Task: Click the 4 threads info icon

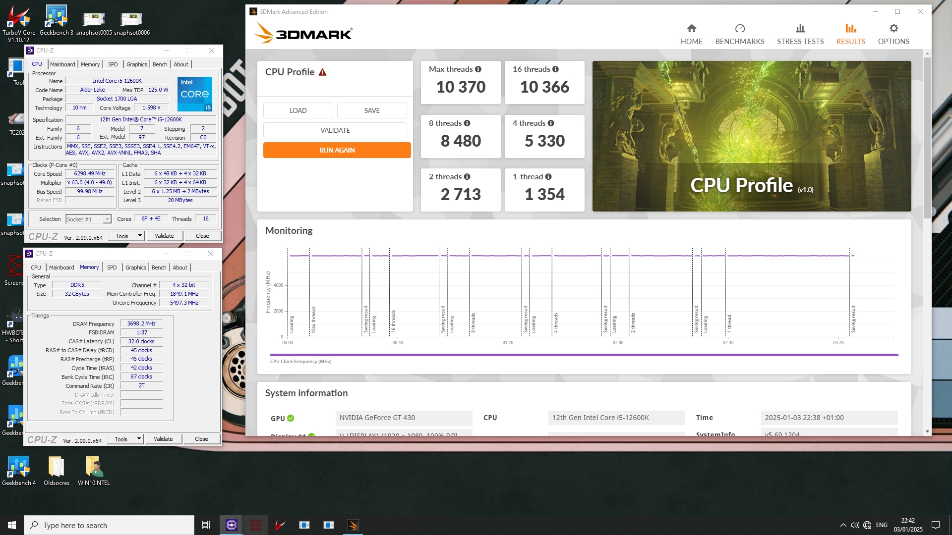Action: tap(551, 123)
